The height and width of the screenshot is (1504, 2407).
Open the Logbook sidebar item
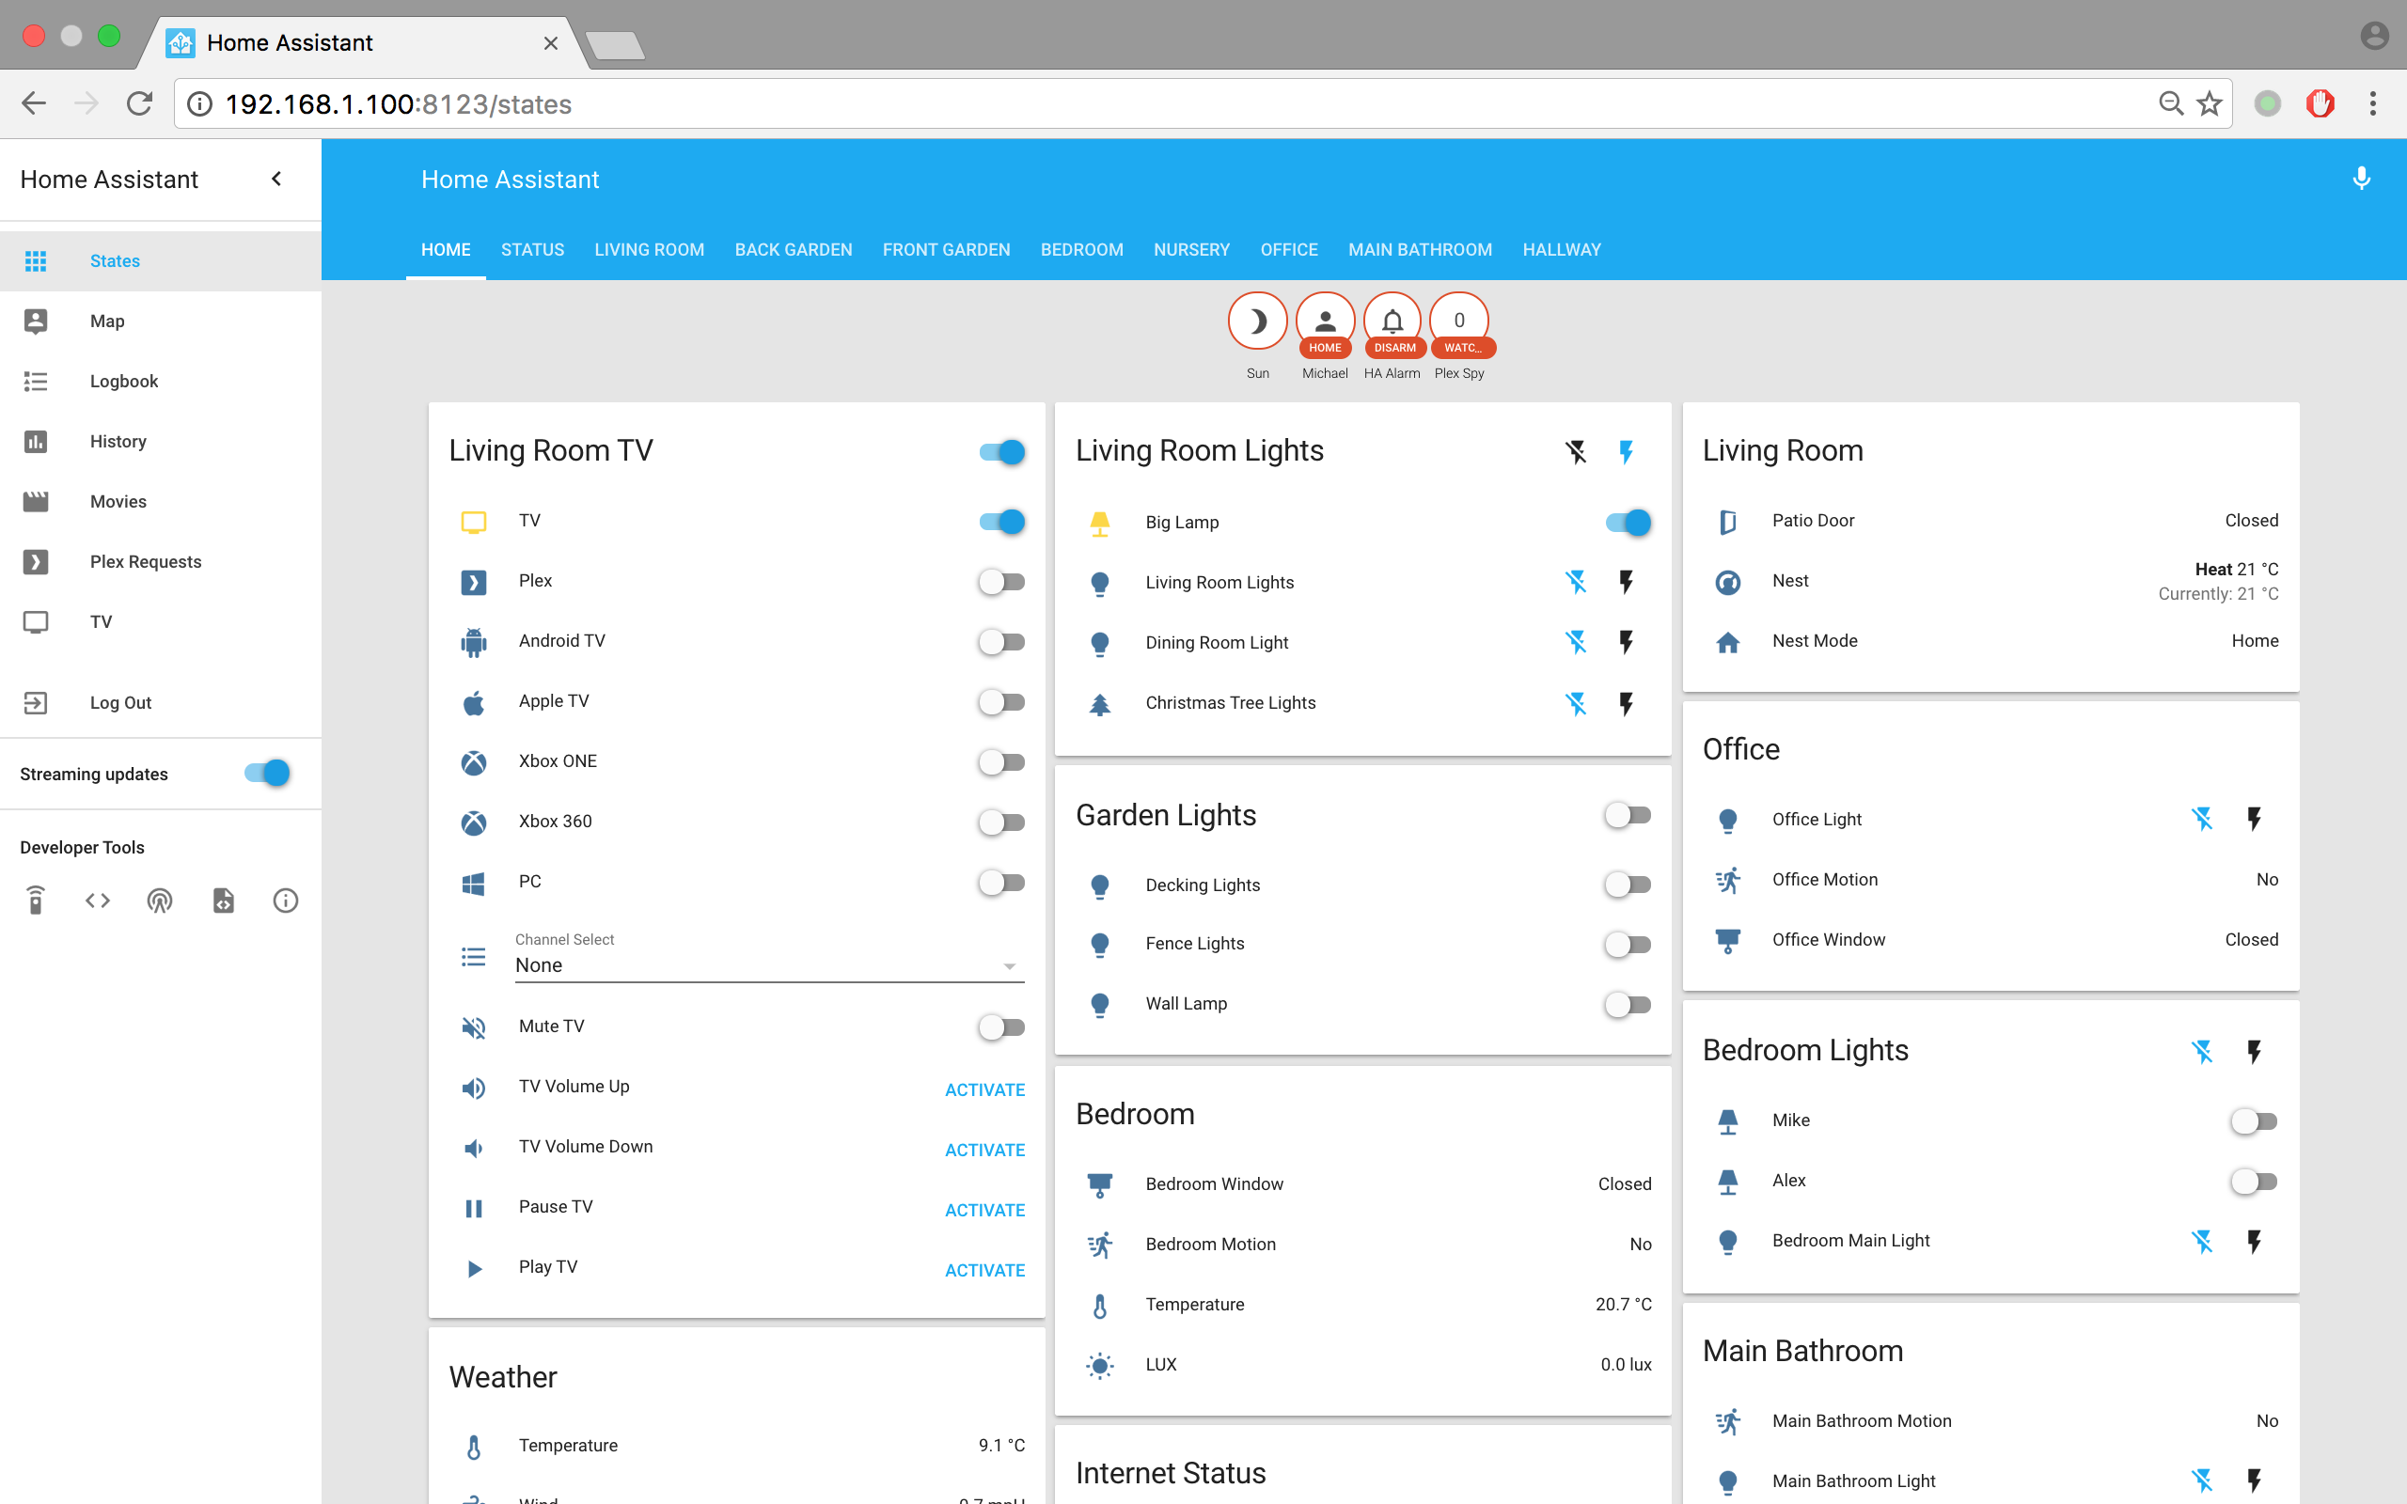coord(123,381)
